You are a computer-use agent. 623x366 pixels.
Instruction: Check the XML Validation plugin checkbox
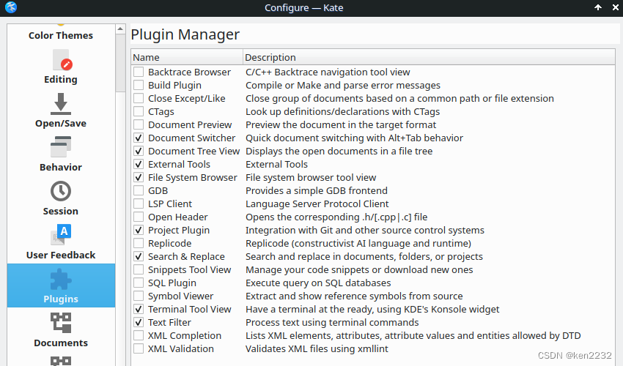[x=139, y=348]
